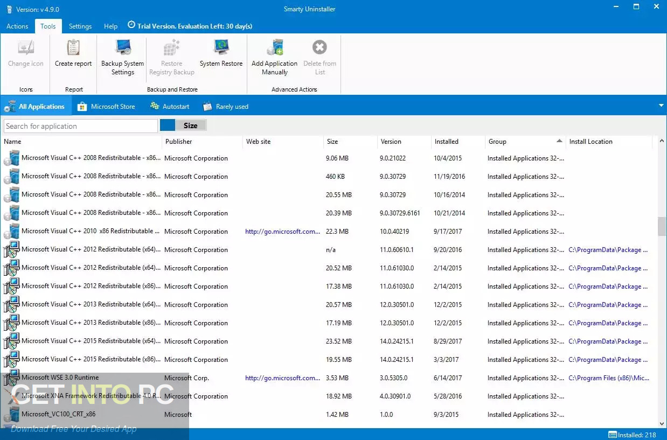Click publisher Microsoft Corp. cell
The height and width of the screenshot is (440, 667).
pos(186,378)
